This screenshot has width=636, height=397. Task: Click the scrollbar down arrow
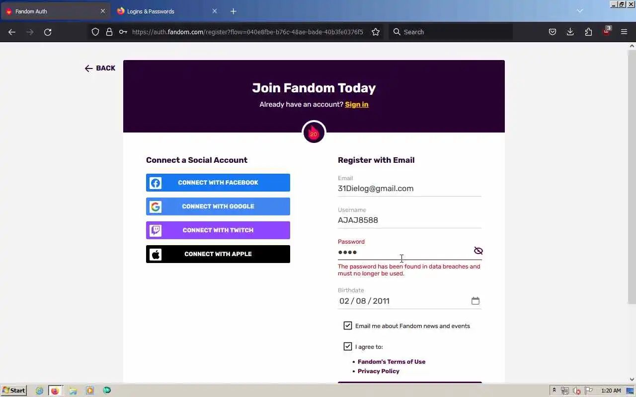click(x=632, y=380)
